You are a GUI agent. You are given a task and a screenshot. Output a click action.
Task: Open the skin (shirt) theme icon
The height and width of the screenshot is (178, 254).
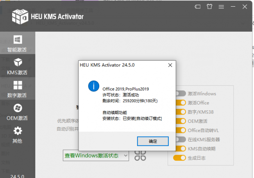click(209, 7)
